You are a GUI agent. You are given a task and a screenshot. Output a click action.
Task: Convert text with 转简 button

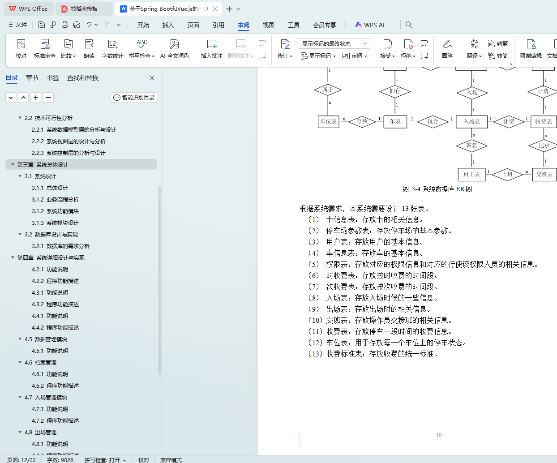[x=498, y=56]
